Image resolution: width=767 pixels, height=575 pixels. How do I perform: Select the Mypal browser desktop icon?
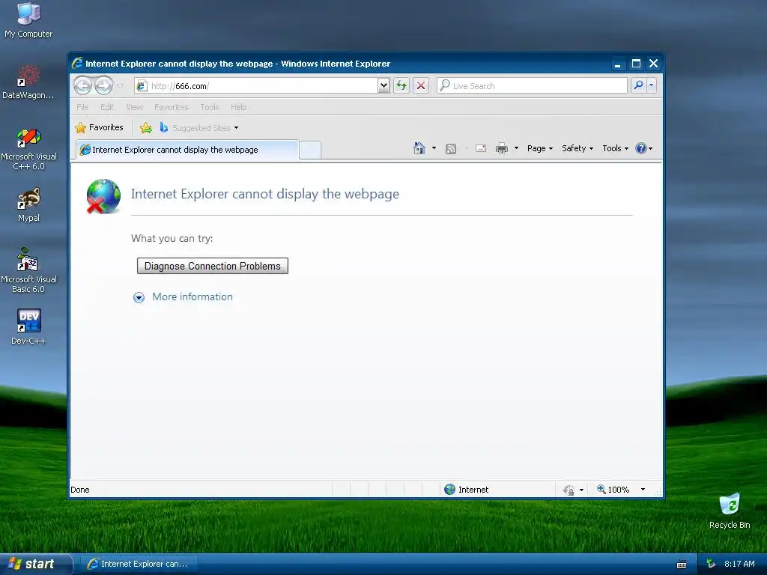(28, 205)
